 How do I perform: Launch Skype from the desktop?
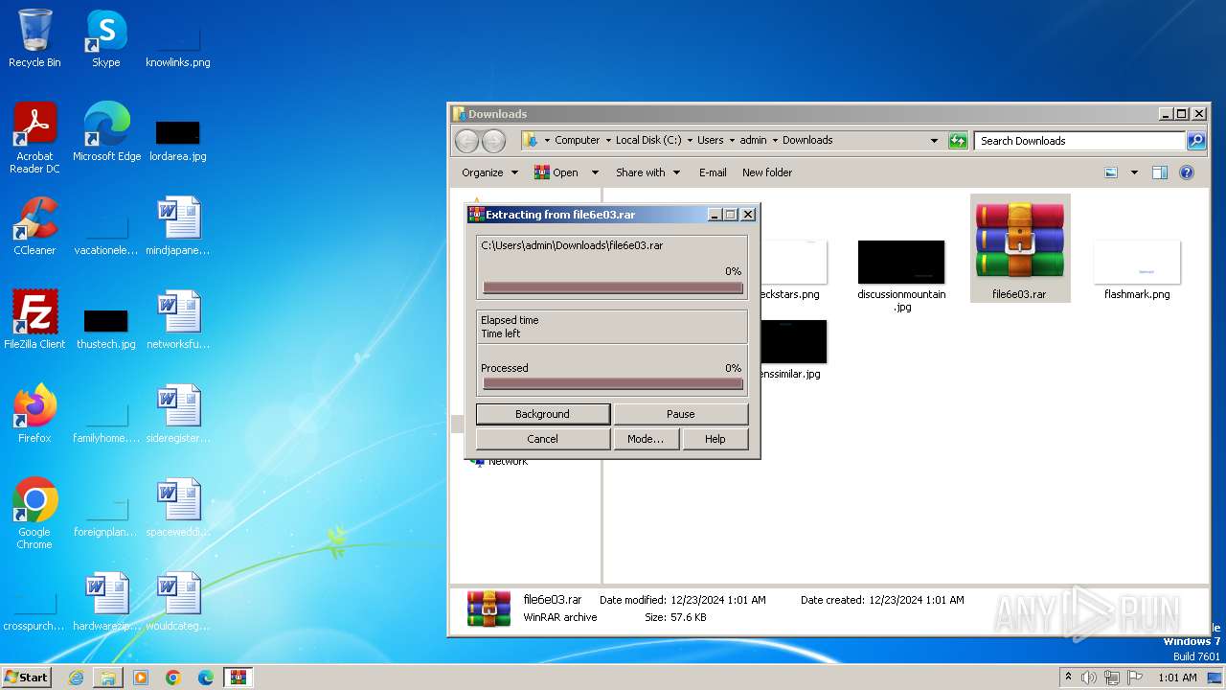tap(106, 38)
